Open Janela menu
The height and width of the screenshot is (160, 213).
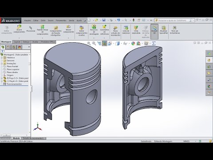71,20
